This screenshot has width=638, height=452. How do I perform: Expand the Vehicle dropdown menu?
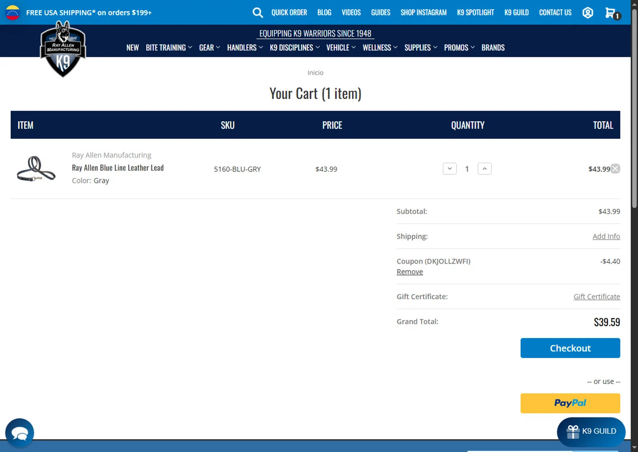click(x=341, y=48)
